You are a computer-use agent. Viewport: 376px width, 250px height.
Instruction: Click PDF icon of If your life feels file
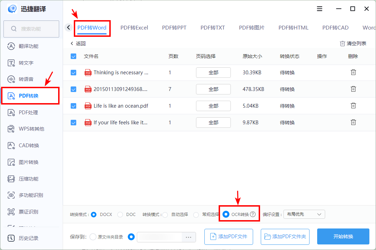[88, 123]
